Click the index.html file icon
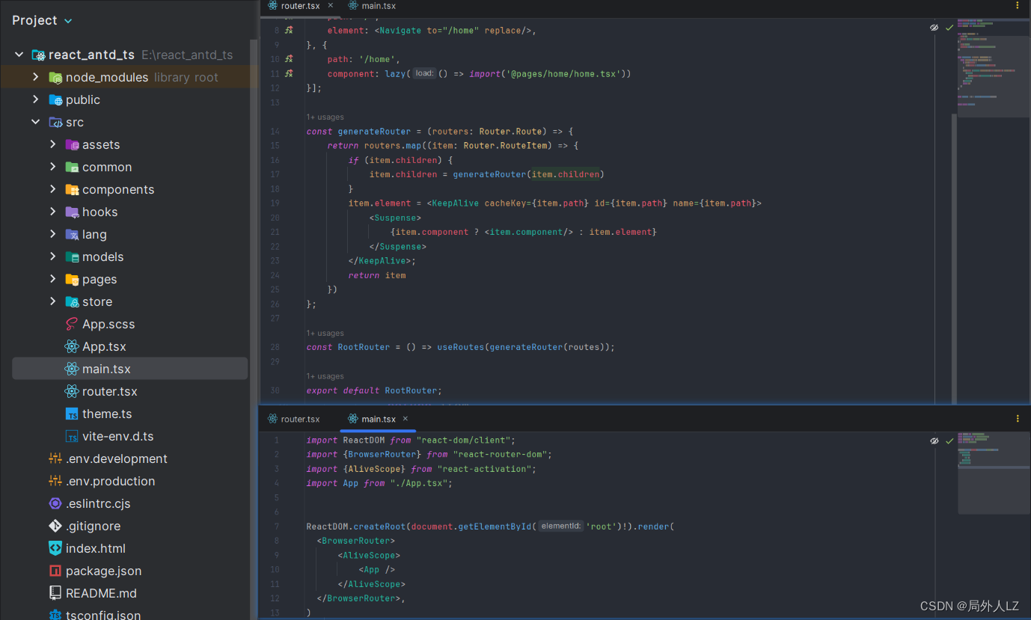 pyautogui.click(x=55, y=548)
